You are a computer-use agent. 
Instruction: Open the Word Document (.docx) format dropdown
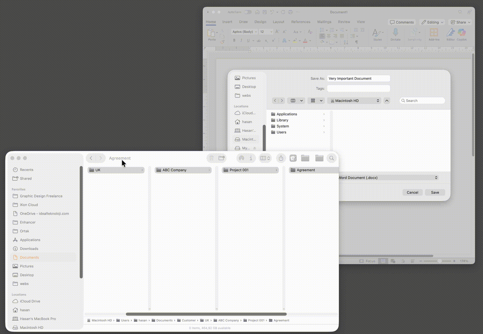click(x=388, y=178)
